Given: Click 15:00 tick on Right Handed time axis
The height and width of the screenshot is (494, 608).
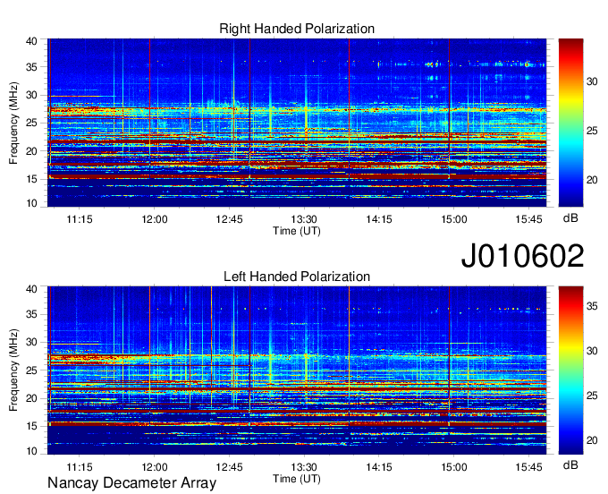Looking at the screenshot, I should (453, 219).
